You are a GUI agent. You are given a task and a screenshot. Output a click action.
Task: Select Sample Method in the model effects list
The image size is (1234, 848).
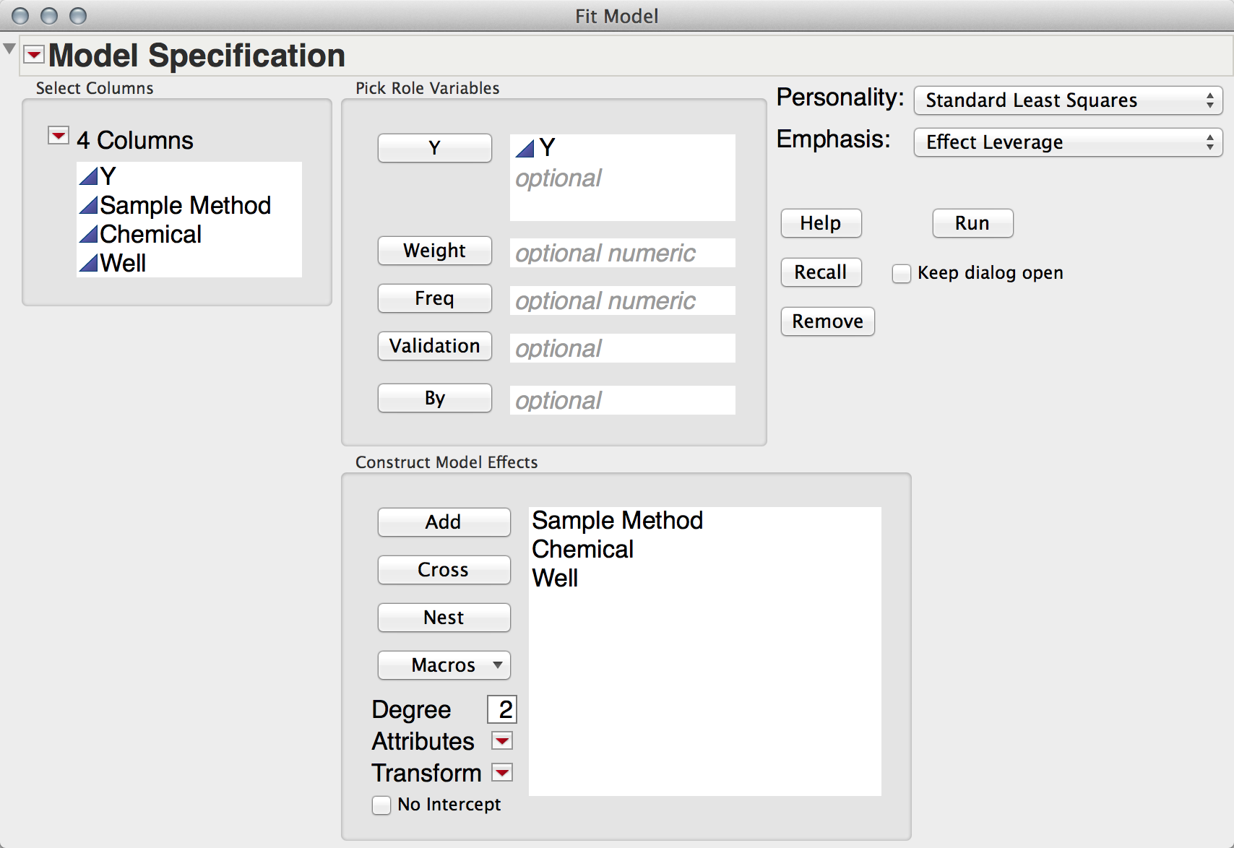click(617, 521)
